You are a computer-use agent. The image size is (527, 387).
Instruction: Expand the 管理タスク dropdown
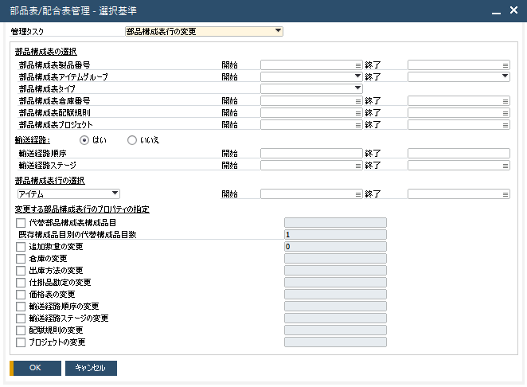[x=278, y=32]
